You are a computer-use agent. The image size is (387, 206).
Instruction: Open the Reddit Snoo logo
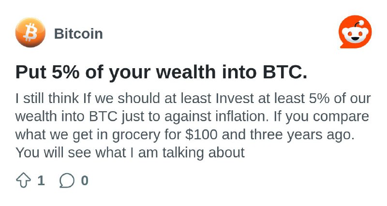[355, 32]
